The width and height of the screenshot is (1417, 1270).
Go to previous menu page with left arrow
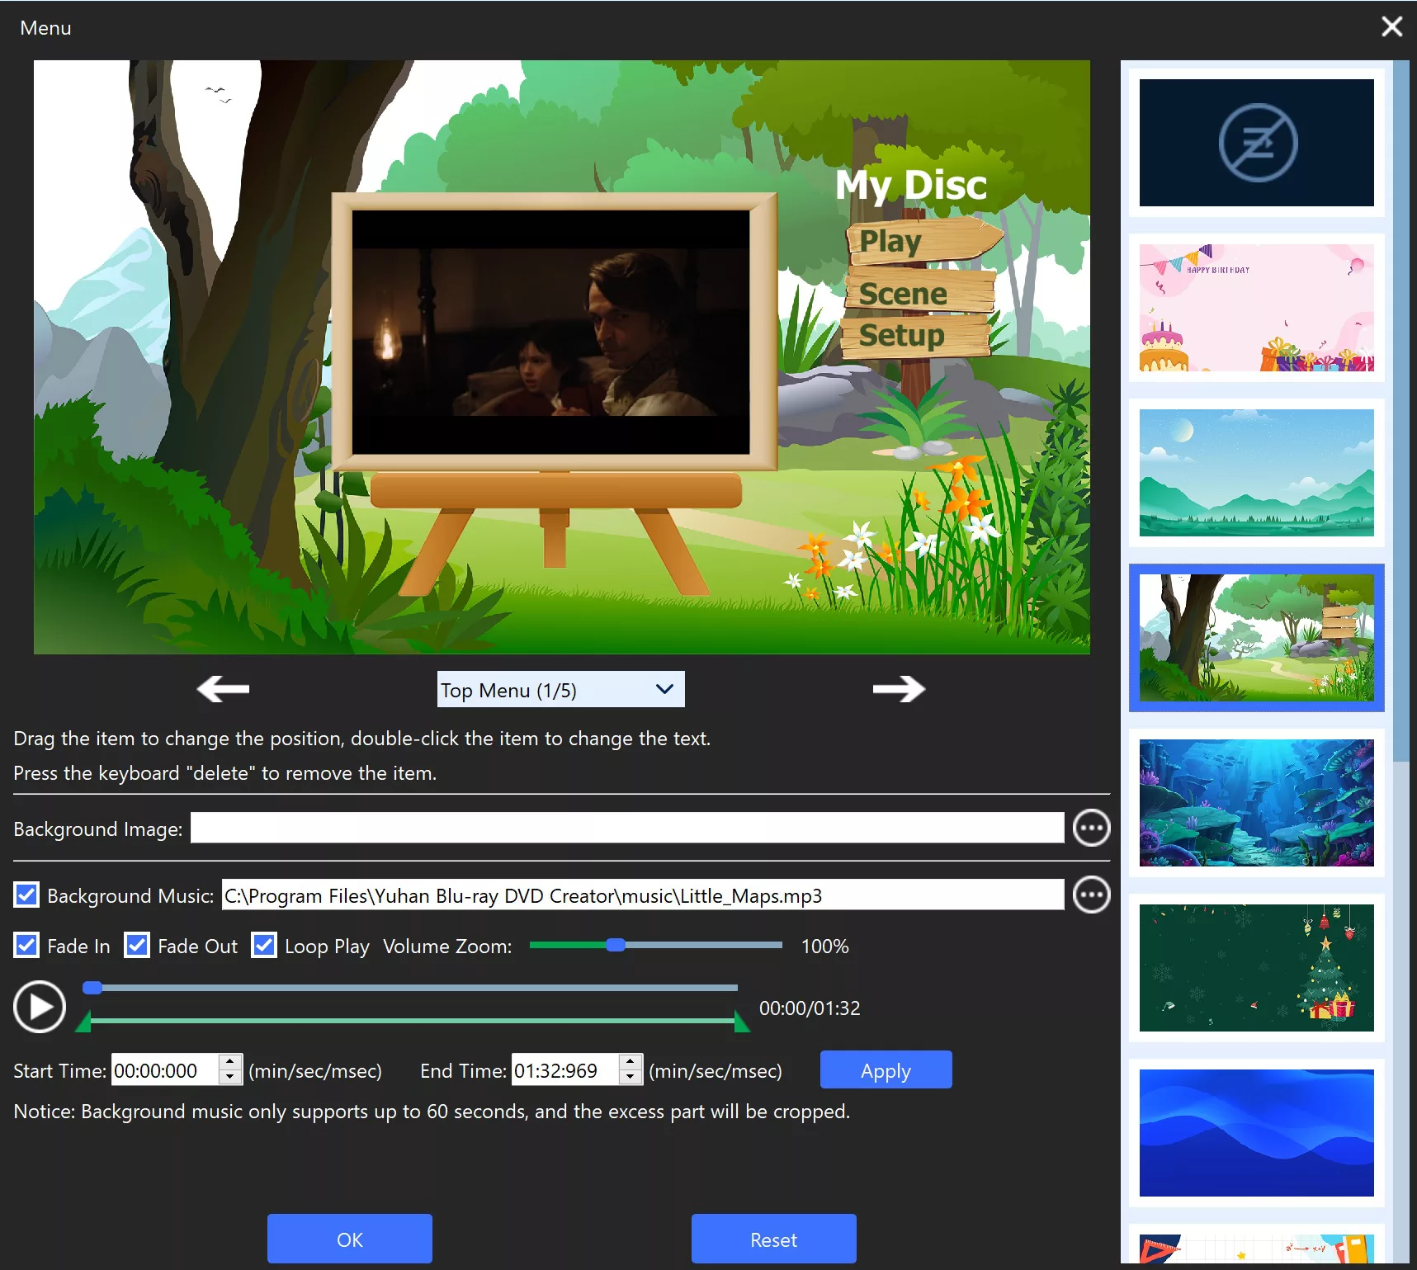pos(223,688)
